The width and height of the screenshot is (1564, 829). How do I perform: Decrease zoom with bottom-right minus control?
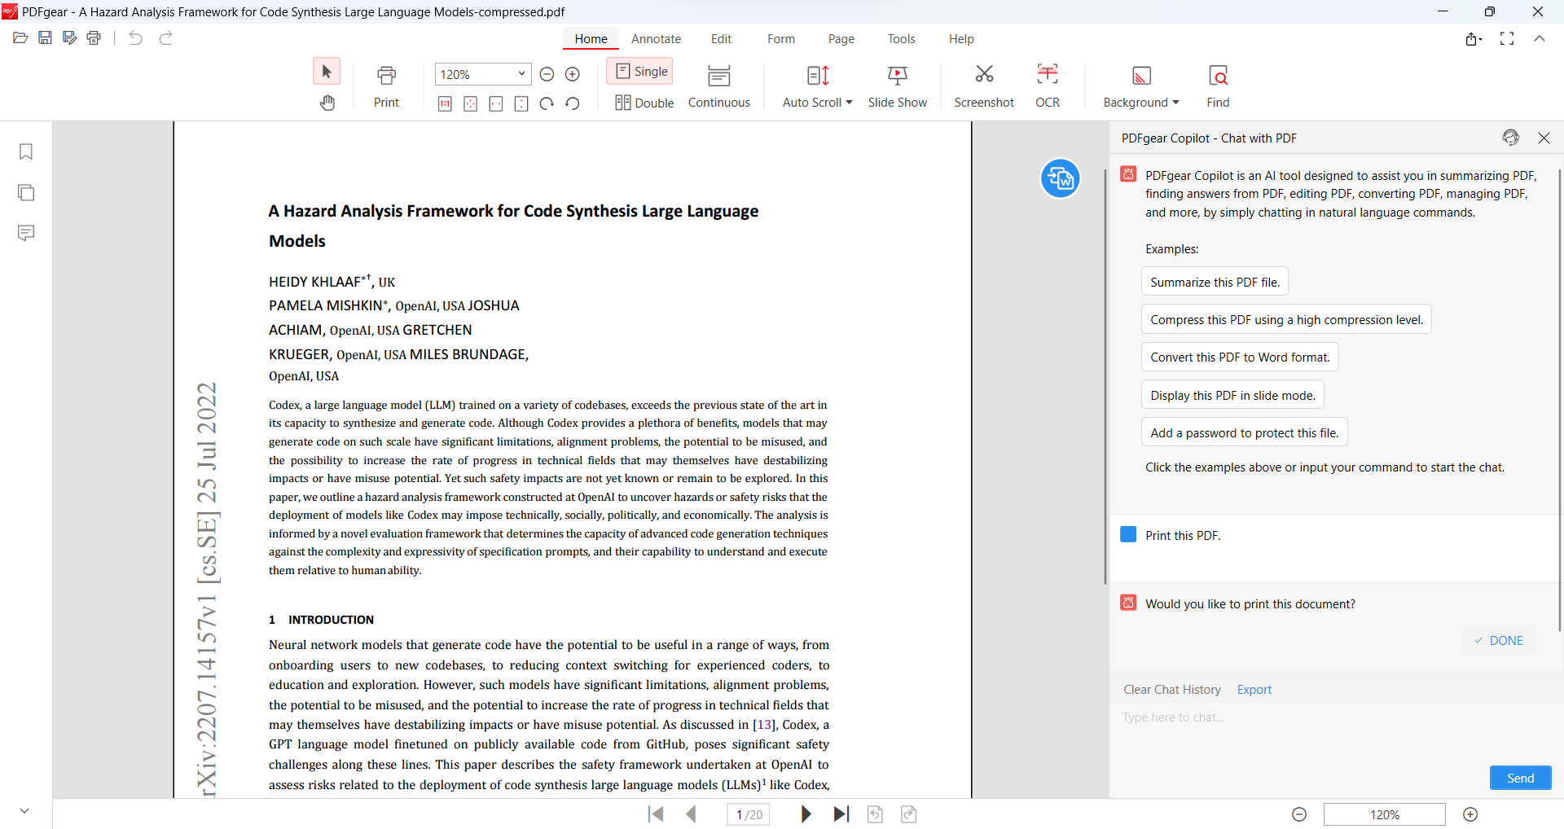click(1299, 814)
